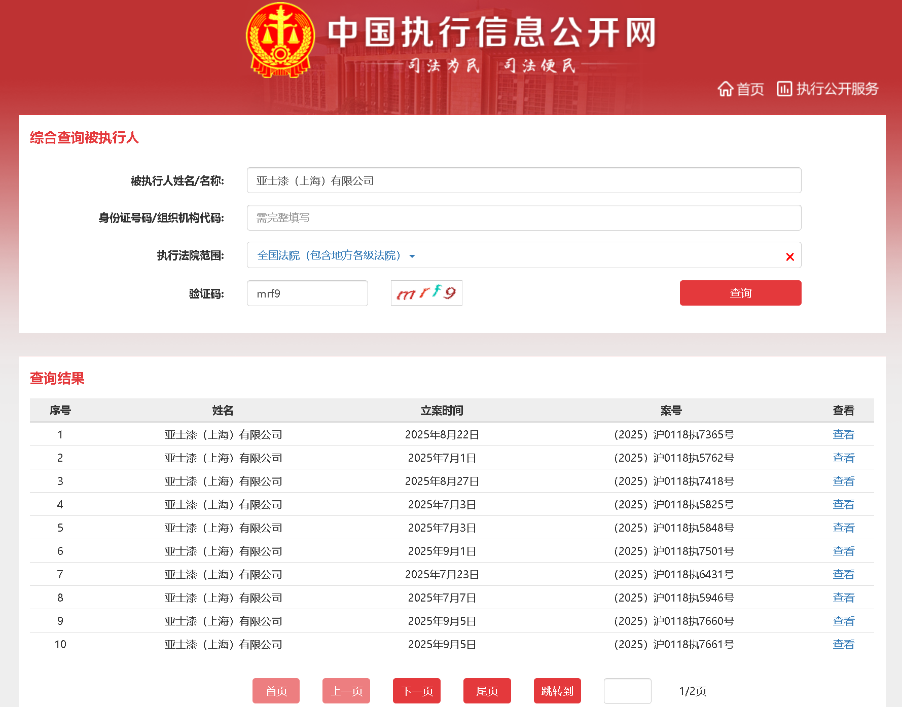
Task: Click the 立案时间 column header
Action: pos(442,411)
